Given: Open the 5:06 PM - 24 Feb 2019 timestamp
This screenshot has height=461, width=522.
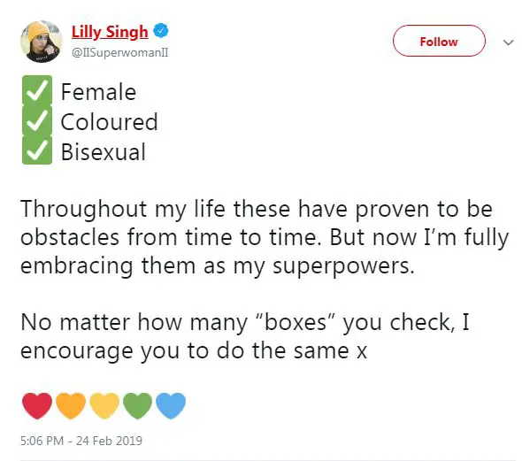Looking at the screenshot, I should coord(81,441).
